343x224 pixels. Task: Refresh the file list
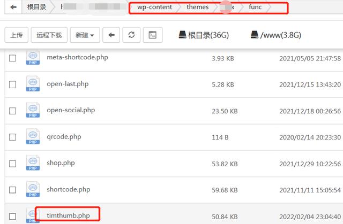tap(131, 35)
